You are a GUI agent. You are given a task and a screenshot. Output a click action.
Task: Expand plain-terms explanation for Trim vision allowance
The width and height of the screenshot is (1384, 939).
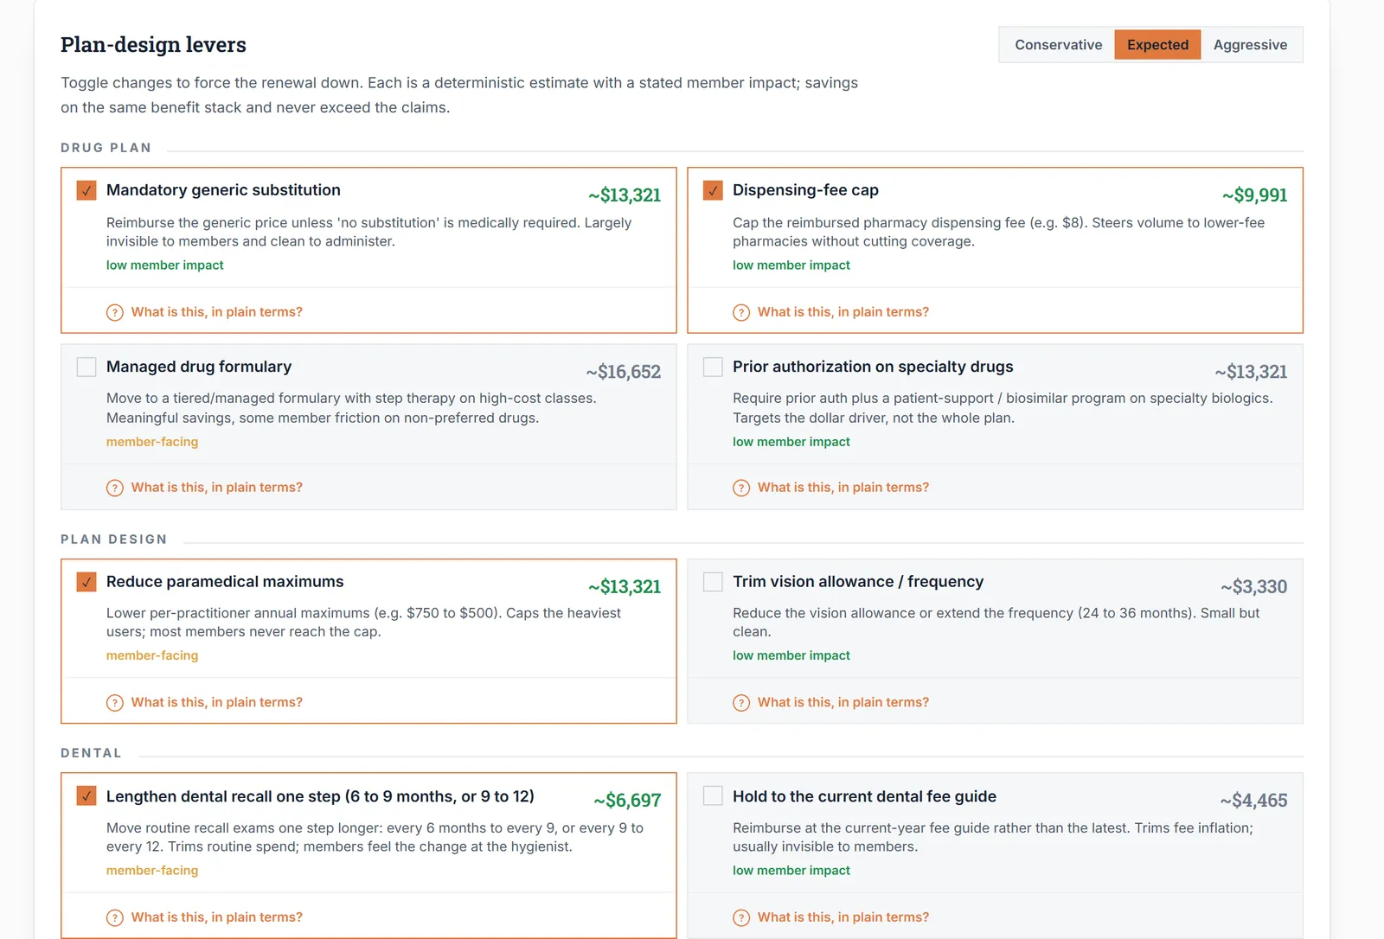pyautogui.click(x=843, y=703)
